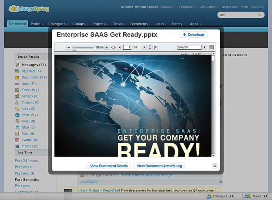This screenshot has width=272, height=200.
Task: Filter results by Past 24 hours
Action: tap(26, 161)
